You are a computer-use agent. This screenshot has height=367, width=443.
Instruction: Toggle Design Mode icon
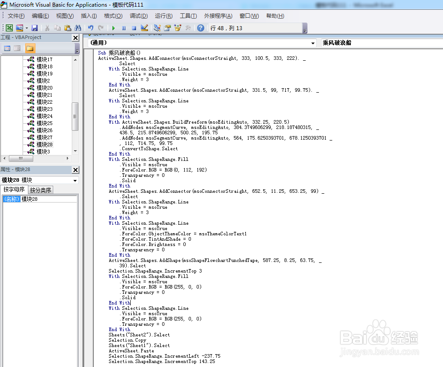tap(144, 28)
